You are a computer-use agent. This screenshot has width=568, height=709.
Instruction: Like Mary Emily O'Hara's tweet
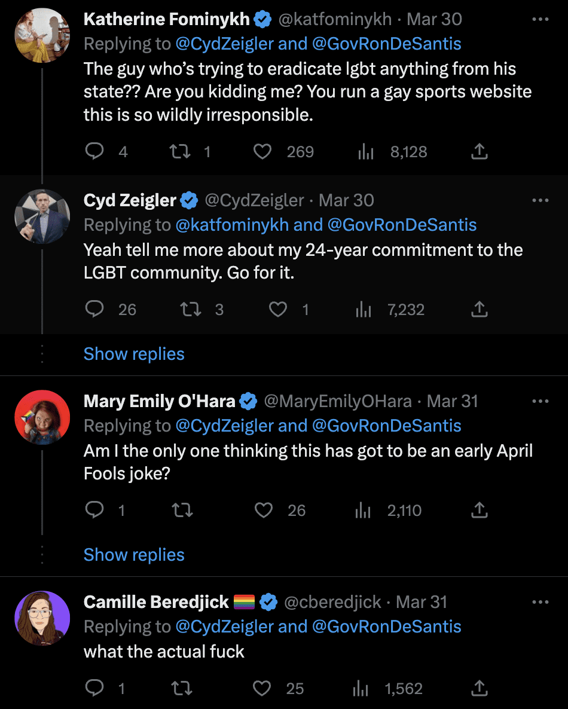pyautogui.click(x=264, y=510)
